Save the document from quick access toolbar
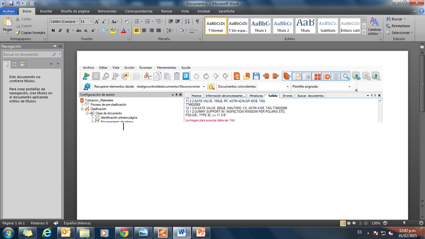The width and height of the screenshot is (425, 239). tap(12, 3)
